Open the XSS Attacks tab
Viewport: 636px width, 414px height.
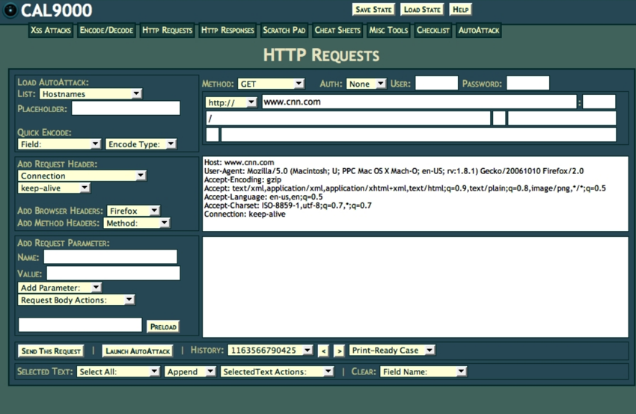[51, 31]
